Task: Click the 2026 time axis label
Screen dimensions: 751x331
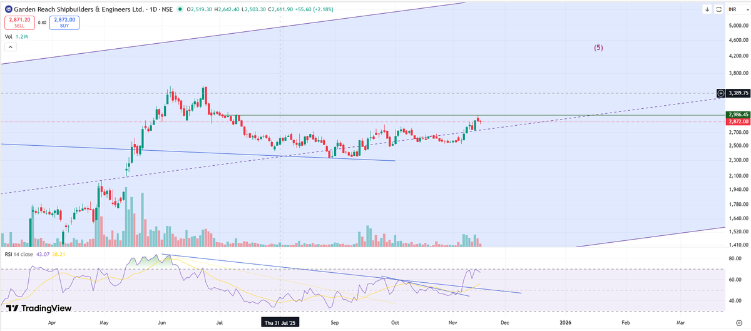Action: pyautogui.click(x=566, y=322)
